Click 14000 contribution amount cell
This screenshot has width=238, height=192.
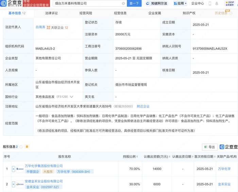coord(157,169)
